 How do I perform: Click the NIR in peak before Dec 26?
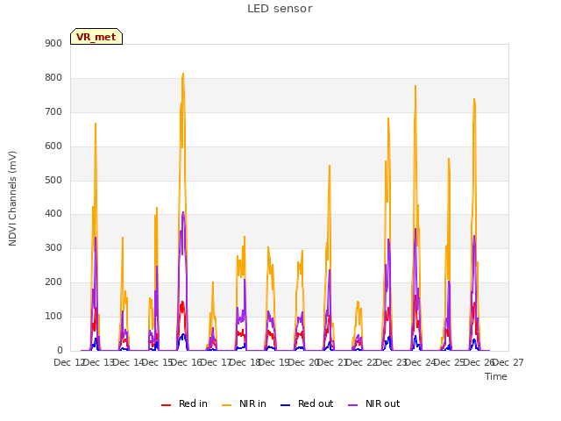coord(474,99)
